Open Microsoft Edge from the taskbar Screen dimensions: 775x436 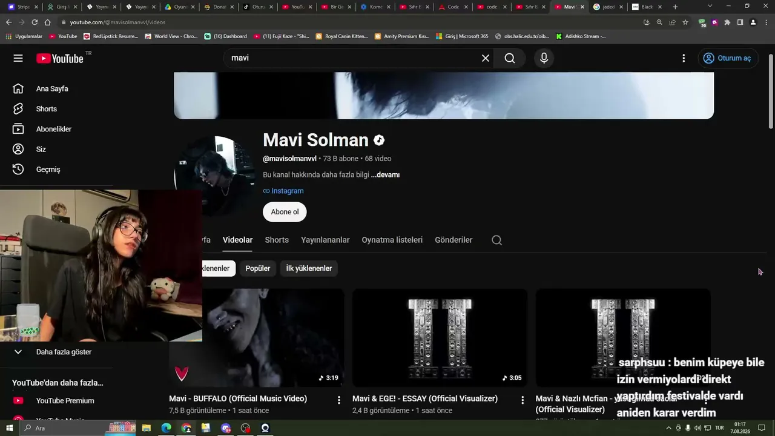pos(167,428)
